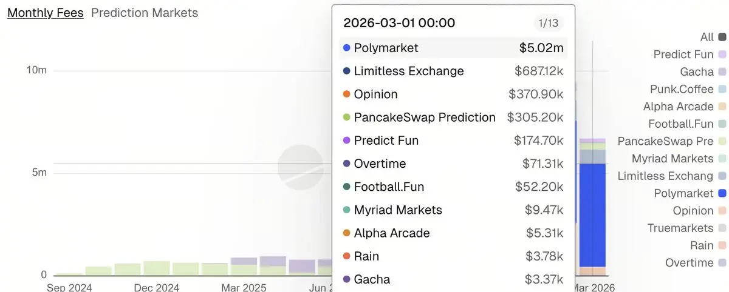Click the Limitless Exchange dot in tooltip

pyautogui.click(x=347, y=71)
